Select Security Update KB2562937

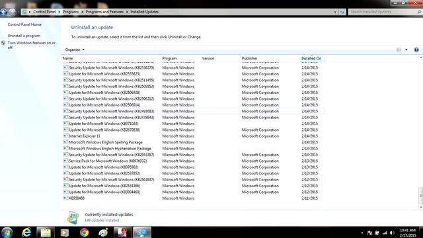(193, 179)
